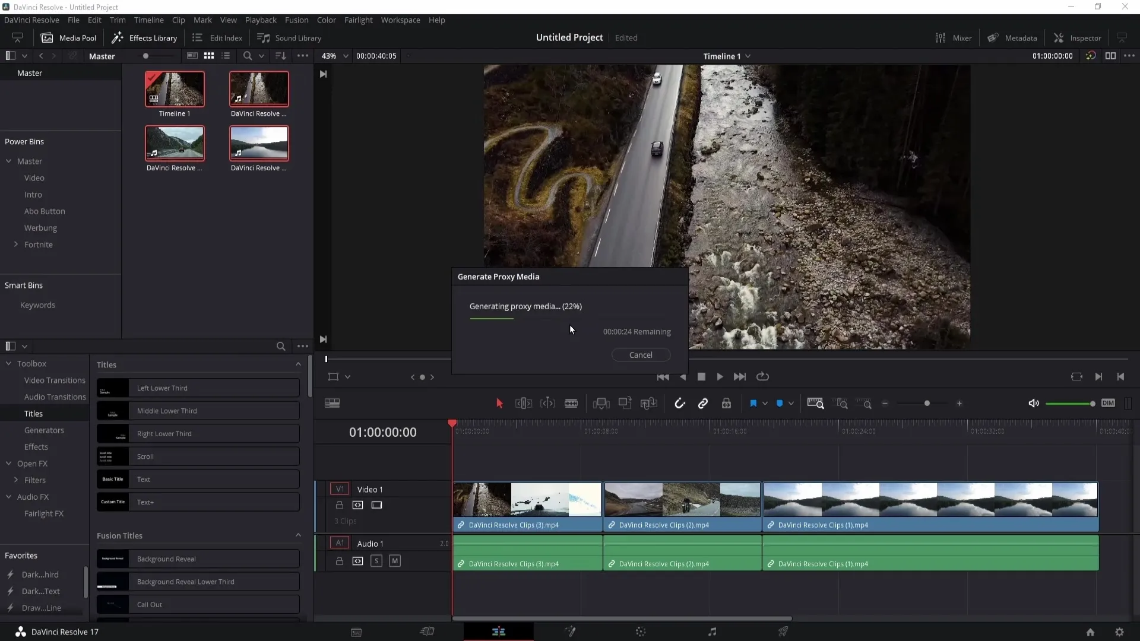Click the Insert Clip icon

point(601,404)
